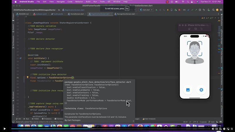Viewport: 235px width, 132px height.
Task: Click the video volume speaker icon
Action: click(213, 129)
